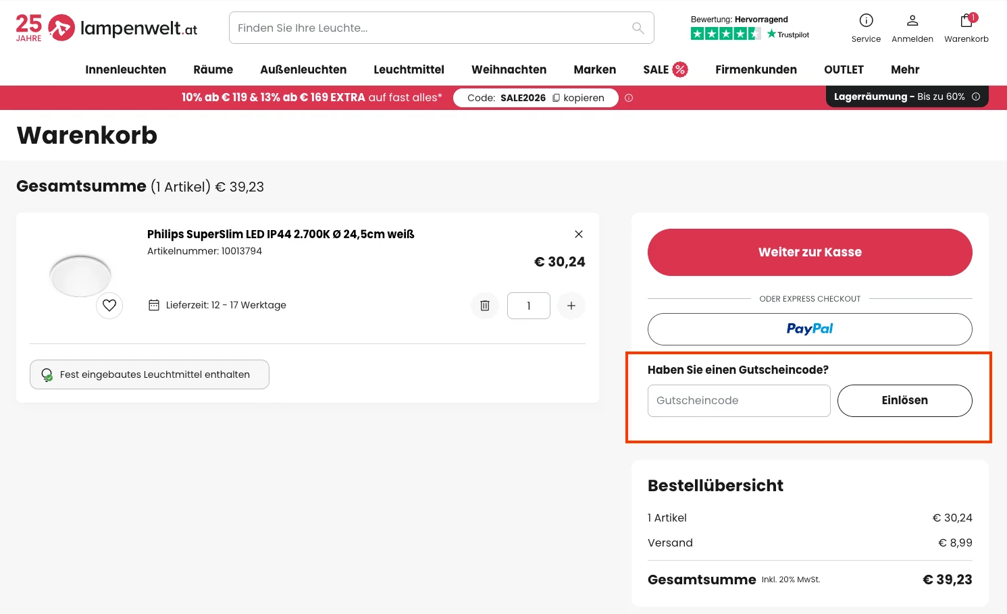The width and height of the screenshot is (1007, 614).
Task: Click the trash icon to remove item
Action: click(x=484, y=306)
